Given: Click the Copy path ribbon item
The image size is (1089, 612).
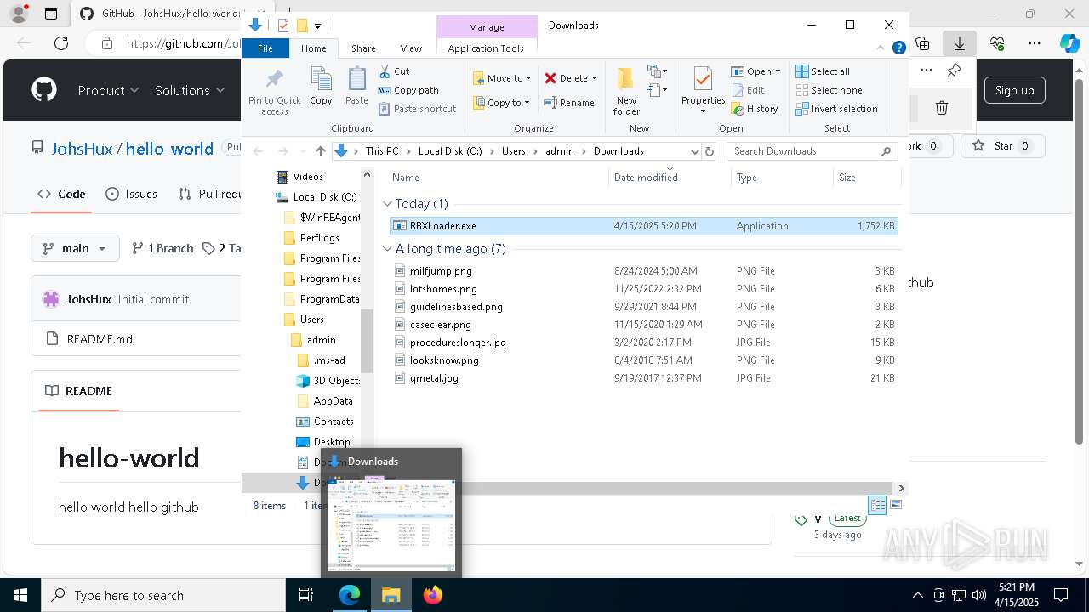Looking at the screenshot, I should (408, 90).
